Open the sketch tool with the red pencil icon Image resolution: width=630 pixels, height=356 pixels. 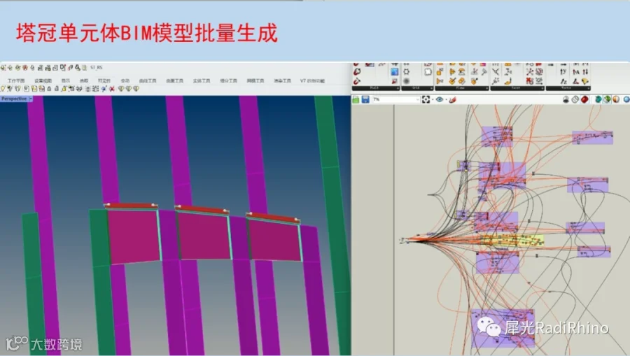tap(452, 99)
